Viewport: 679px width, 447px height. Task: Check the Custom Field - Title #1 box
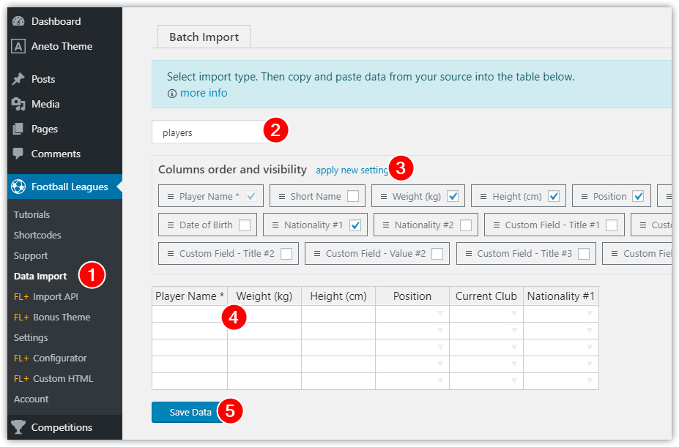point(612,225)
